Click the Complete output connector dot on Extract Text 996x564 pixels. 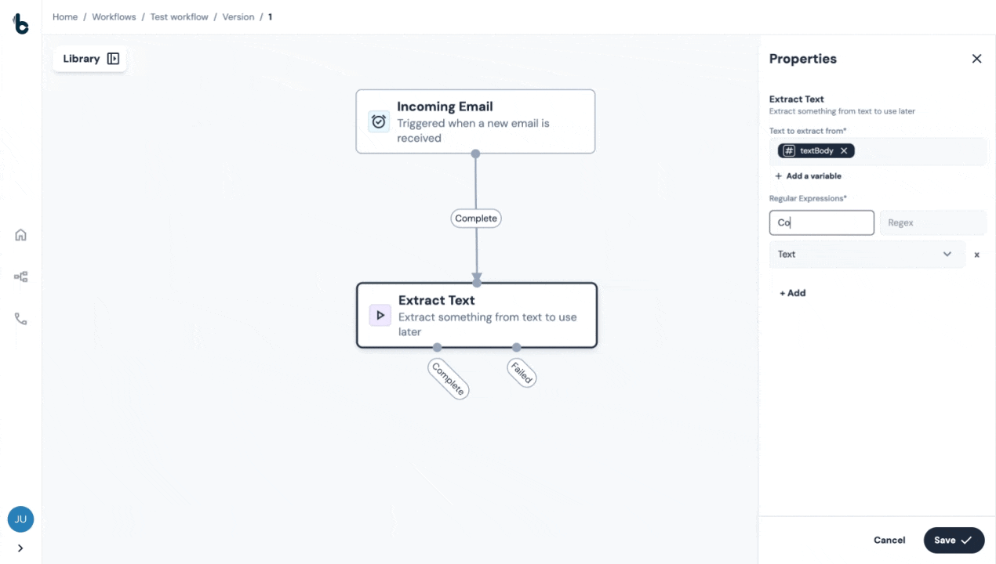437,347
